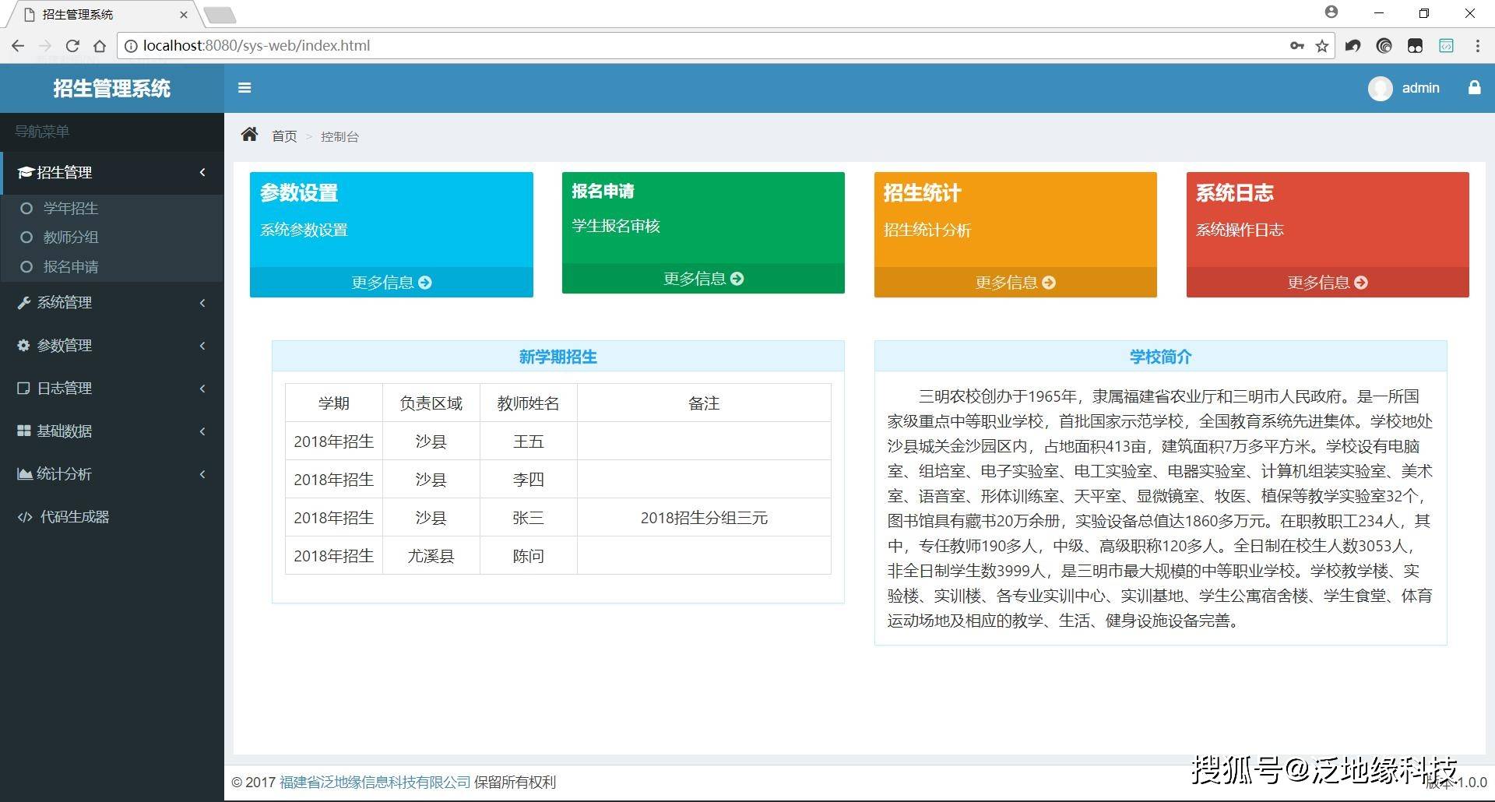Click the admin avatar image
Viewport: 1495px width, 802px height.
coord(1380,88)
